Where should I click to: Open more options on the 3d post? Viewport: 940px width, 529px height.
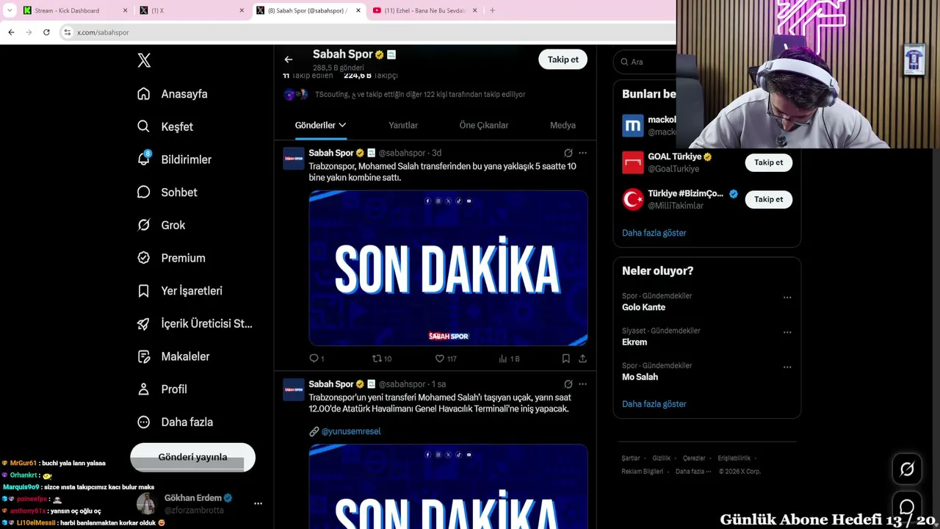pyautogui.click(x=582, y=153)
